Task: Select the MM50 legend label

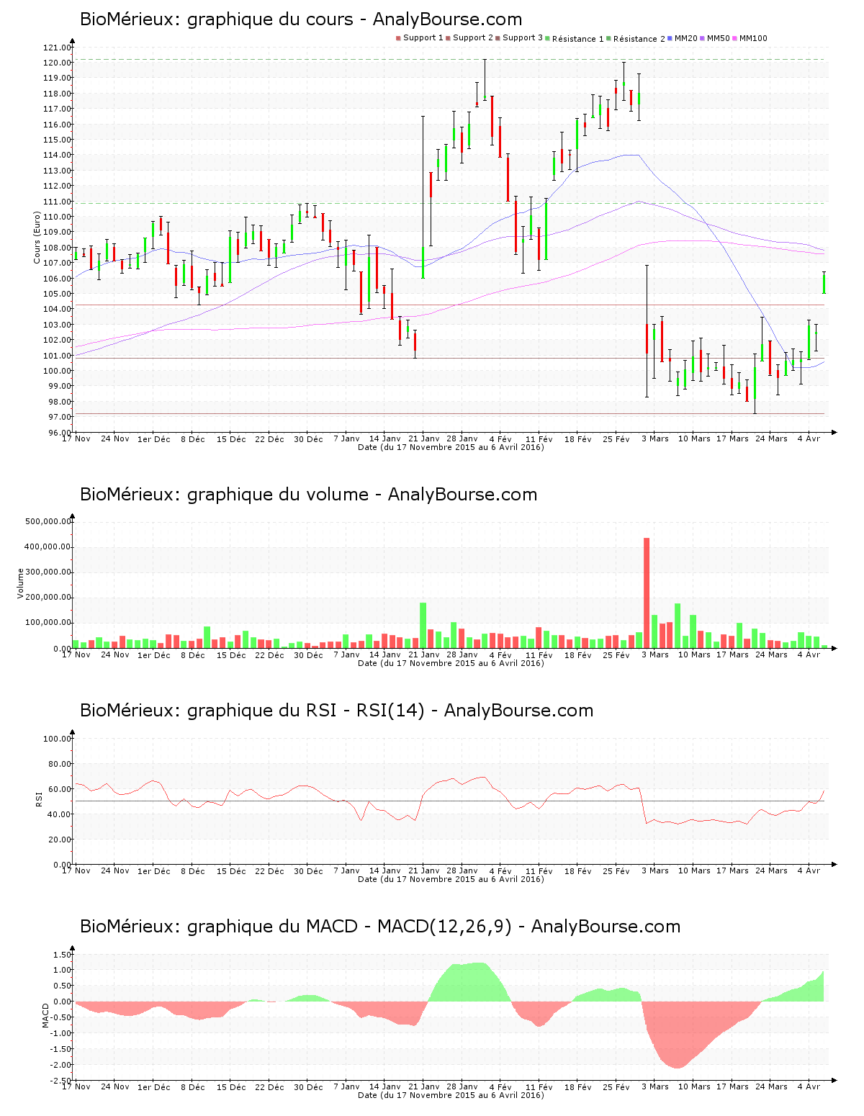Action: [719, 38]
